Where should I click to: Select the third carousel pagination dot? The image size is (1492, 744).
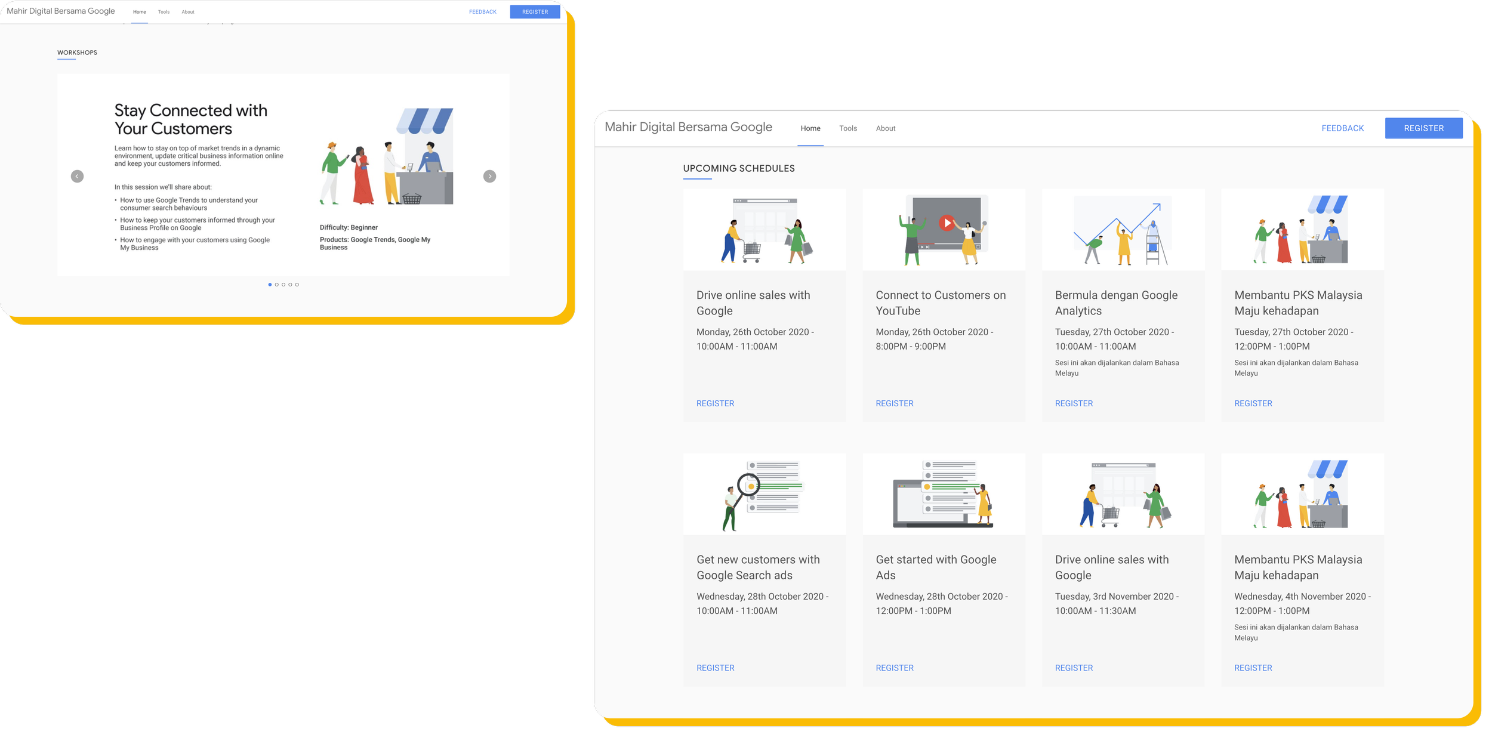pos(283,285)
